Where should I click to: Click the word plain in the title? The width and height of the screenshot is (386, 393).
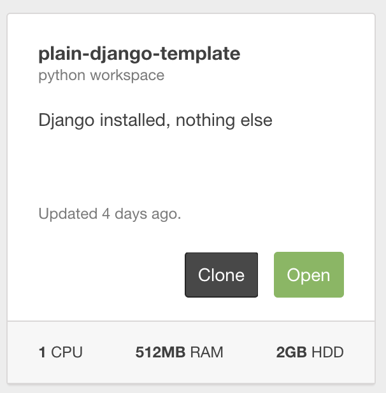tap(57, 54)
